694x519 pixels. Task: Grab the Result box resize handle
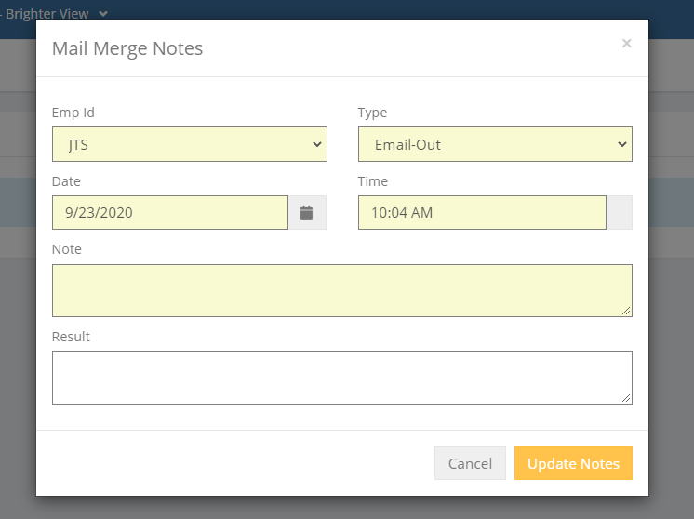pos(626,398)
